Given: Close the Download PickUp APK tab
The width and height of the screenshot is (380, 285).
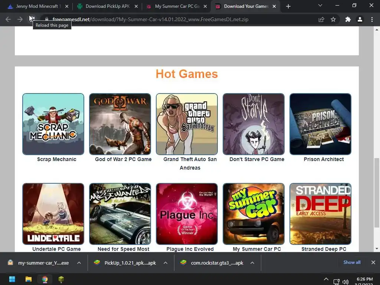Looking at the screenshot, I should (136, 6).
